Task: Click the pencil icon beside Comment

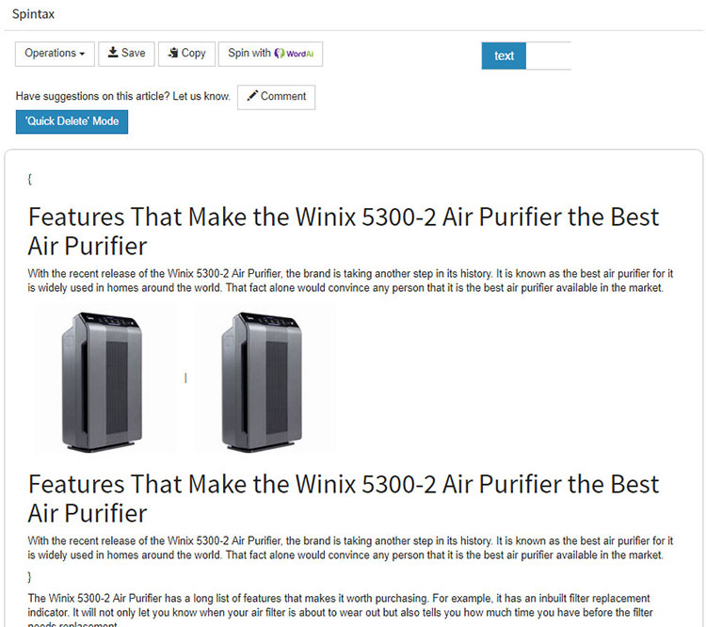Action: 252,95
